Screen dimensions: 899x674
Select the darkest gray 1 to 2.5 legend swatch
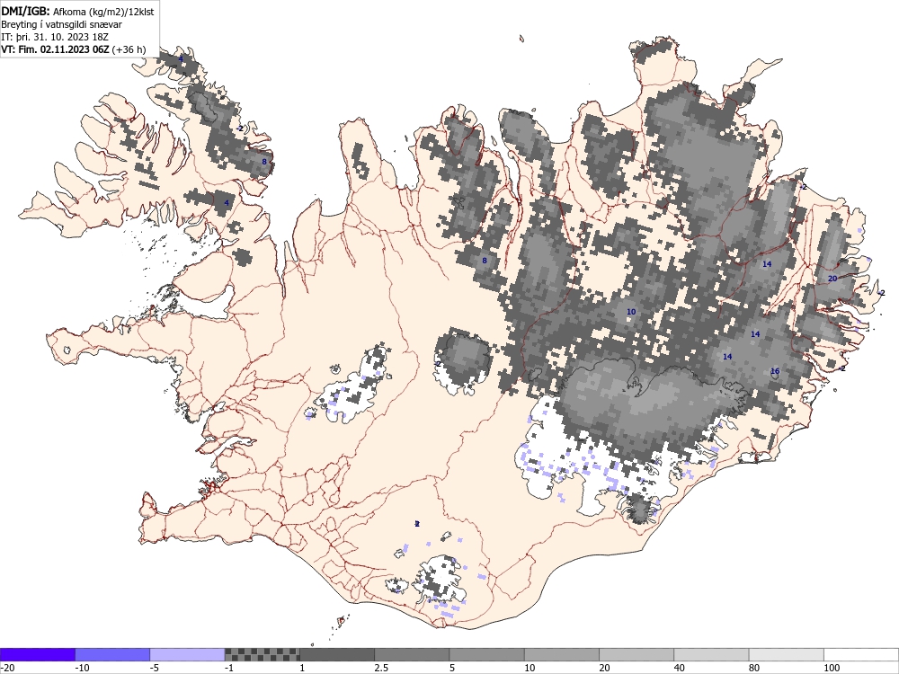(337, 654)
